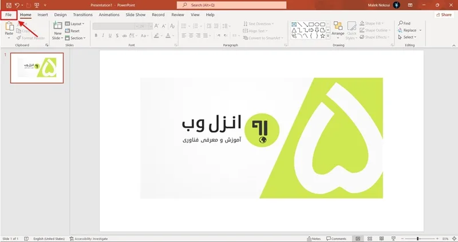The height and width of the screenshot is (242, 458).
Task: Undo the last action
Action: 17,5
